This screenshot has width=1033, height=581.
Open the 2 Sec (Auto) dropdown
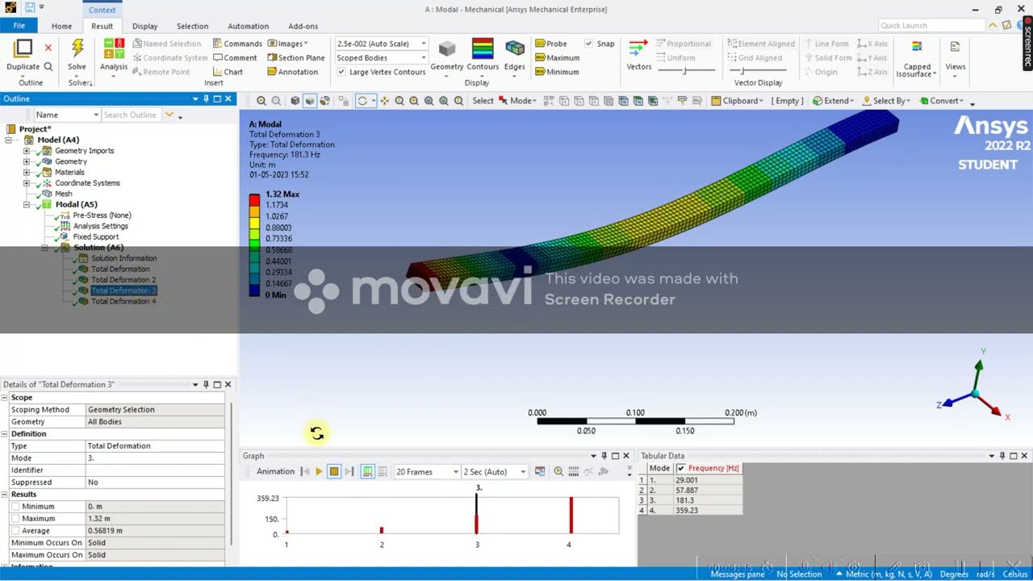[523, 471]
